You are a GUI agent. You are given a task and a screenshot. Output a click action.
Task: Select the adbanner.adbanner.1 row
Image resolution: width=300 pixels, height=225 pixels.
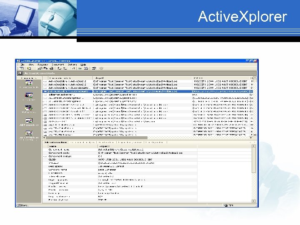click(x=147, y=95)
